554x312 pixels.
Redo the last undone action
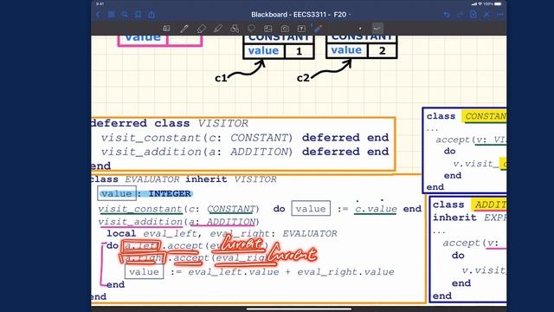pos(460,15)
